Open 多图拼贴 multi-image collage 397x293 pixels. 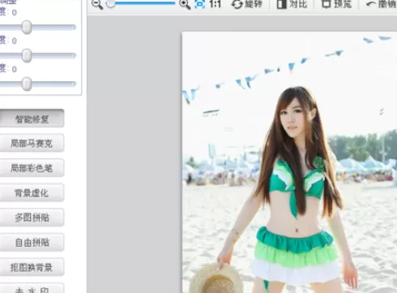click(32, 218)
